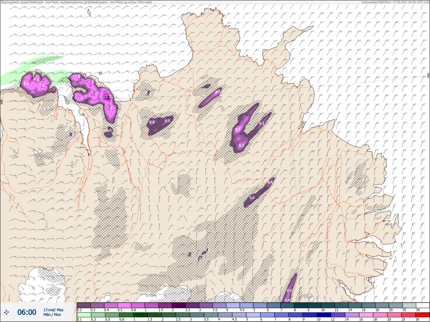Click the 2.3 precipitation value label
The image size is (430, 322).
[x=108, y=97]
